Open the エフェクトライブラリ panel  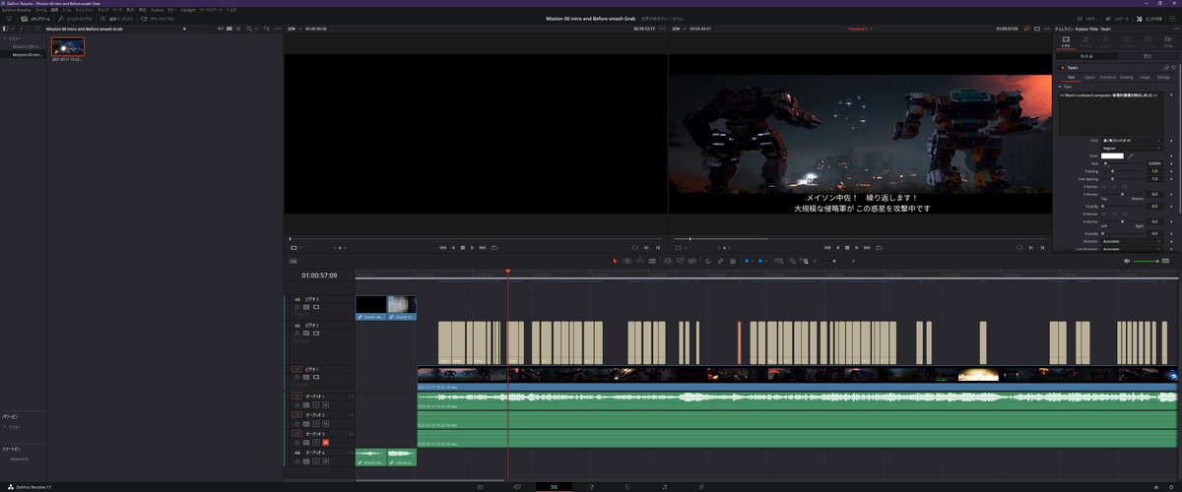click(76, 19)
